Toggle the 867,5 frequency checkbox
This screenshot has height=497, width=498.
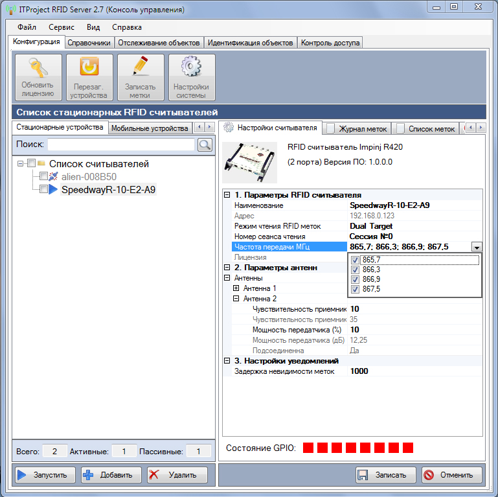[355, 289]
